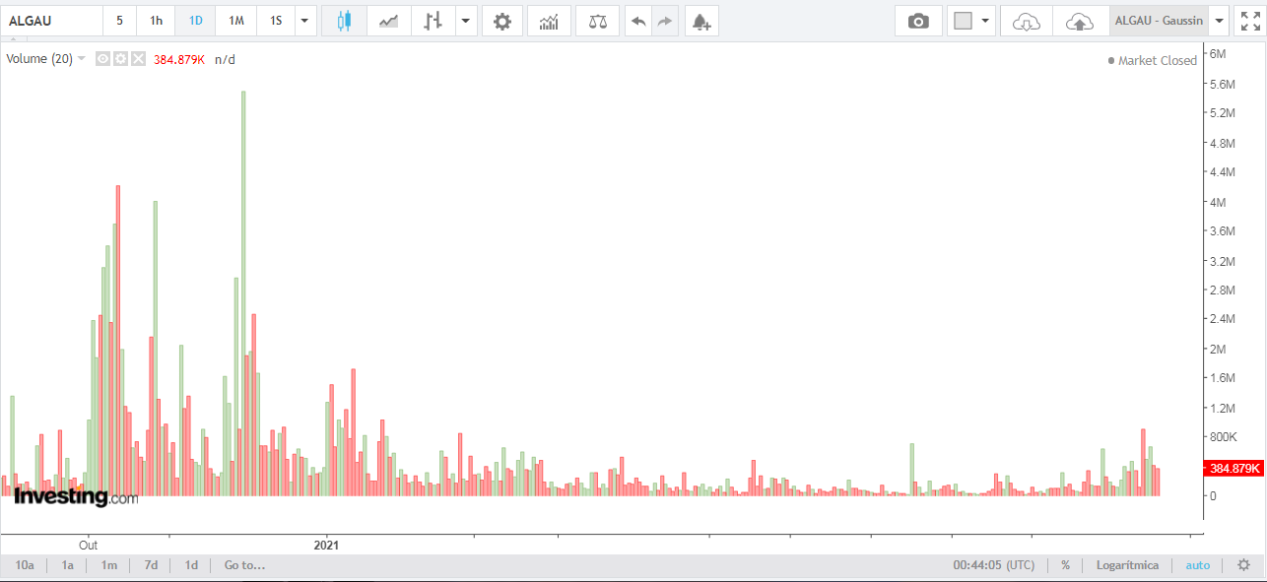
Task: Select the 7d date range
Action: tap(151, 565)
